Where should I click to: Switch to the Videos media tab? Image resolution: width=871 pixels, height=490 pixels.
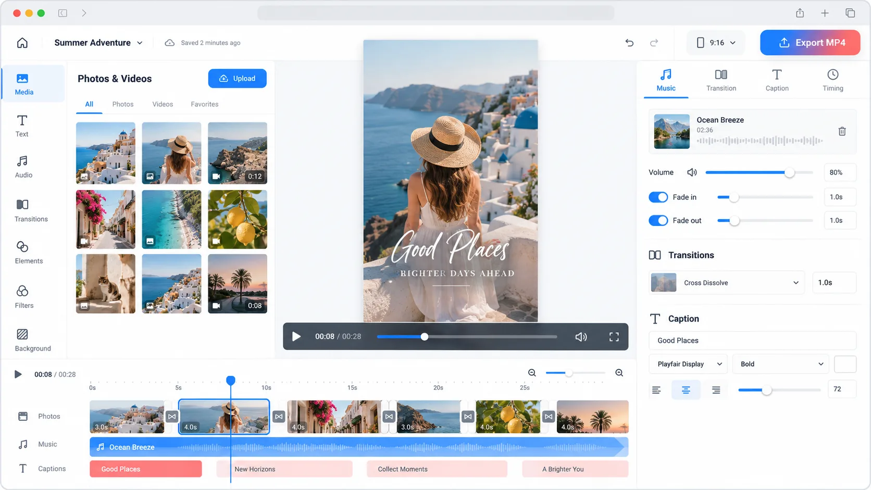coord(163,104)
